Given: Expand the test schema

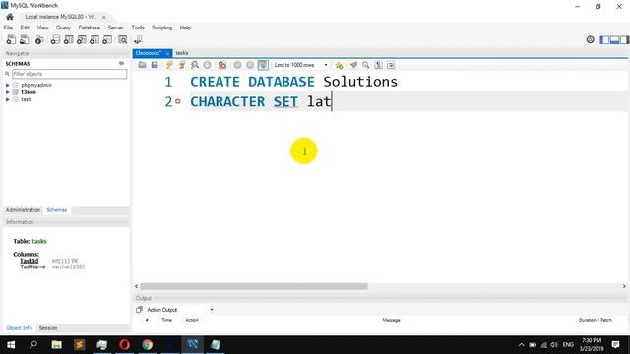Looking at the screenshot, I should [7, 99].
